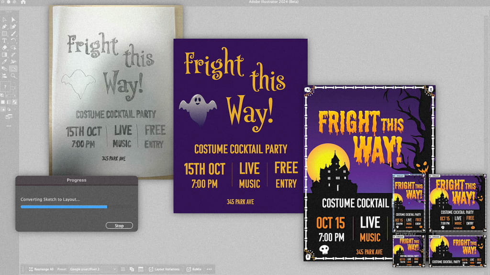The image size is (490, 275).
Task: Select the bottom-right wide banner variation
Action: coord(457,251)
